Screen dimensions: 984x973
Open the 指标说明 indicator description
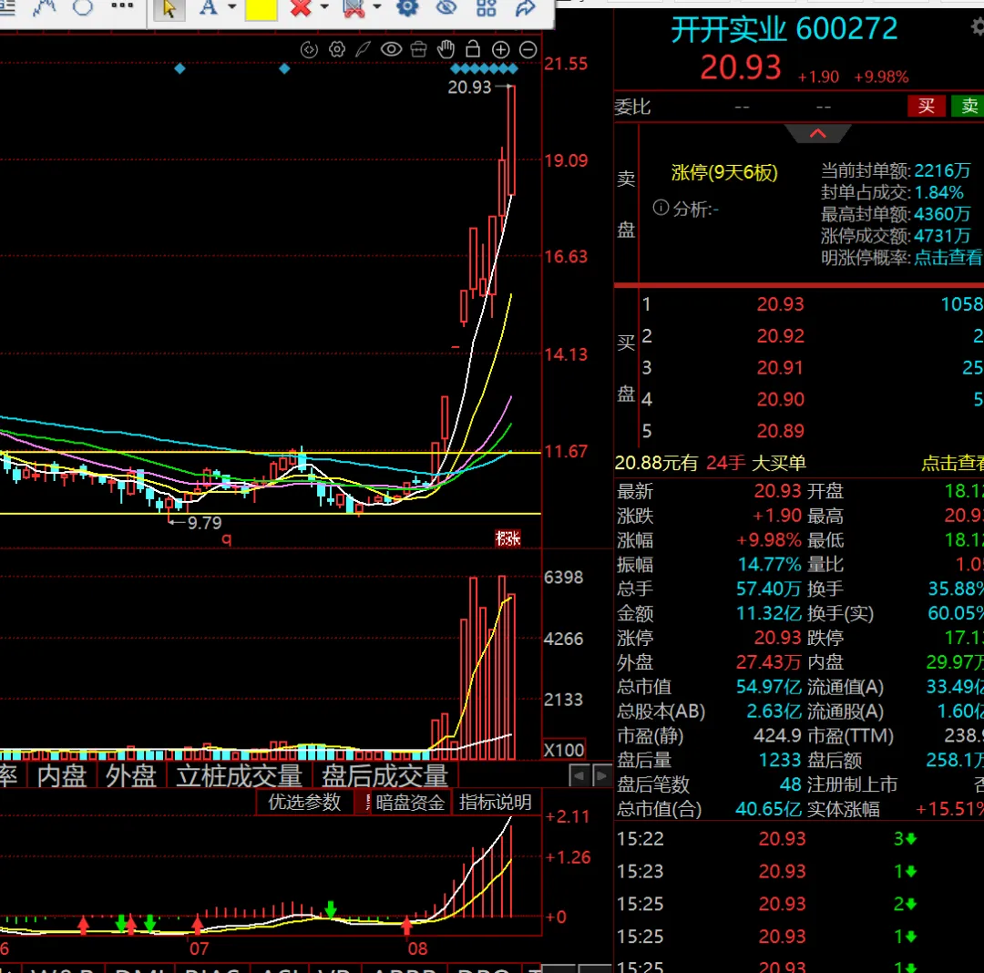[x=495, y=802]
